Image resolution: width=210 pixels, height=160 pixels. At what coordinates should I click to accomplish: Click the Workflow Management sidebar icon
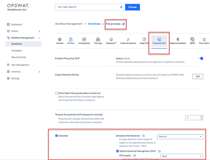(x=8, y=38)
